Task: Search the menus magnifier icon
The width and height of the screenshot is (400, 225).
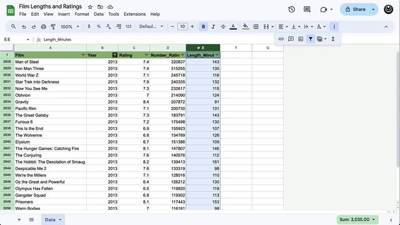Action: coord(14,26)
